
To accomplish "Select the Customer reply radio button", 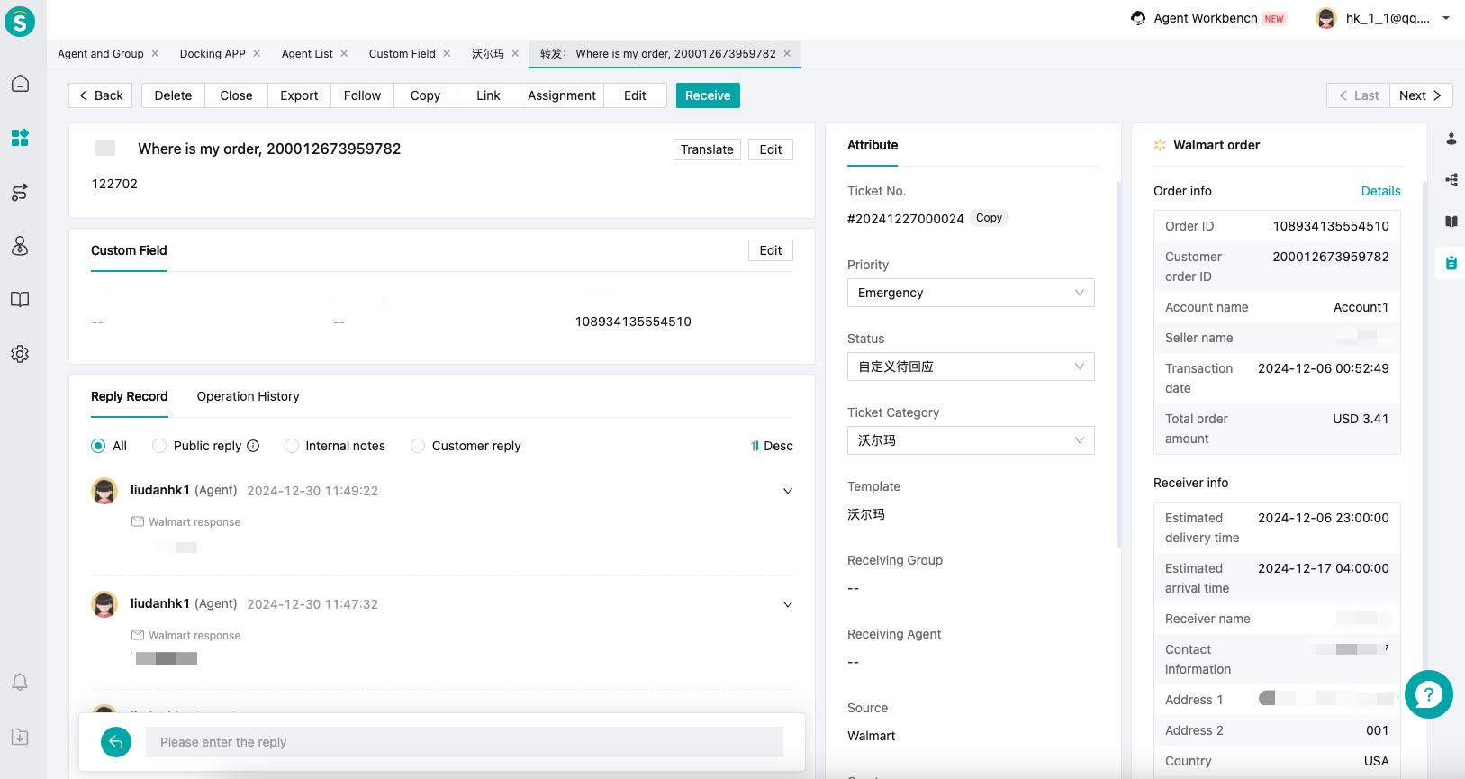I will point(418,446).
